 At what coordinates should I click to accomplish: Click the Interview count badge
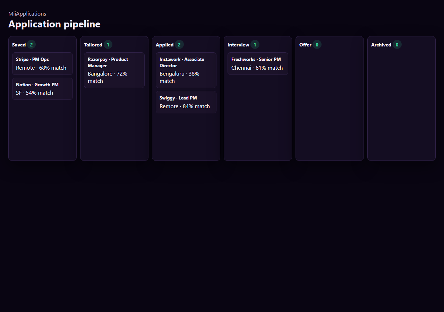point(255,44)
